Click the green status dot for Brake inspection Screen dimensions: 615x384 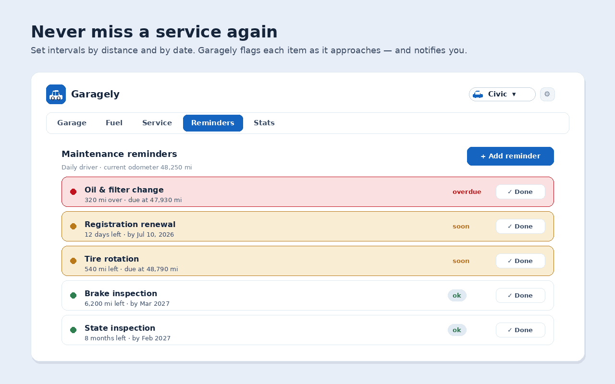[73, 295]
